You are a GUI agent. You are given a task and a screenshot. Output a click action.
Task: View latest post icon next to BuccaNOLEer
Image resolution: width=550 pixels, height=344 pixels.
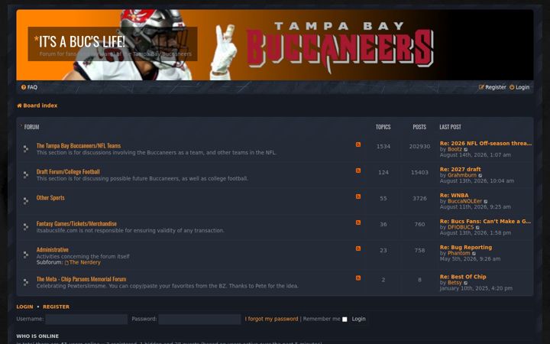coord(486,202)
